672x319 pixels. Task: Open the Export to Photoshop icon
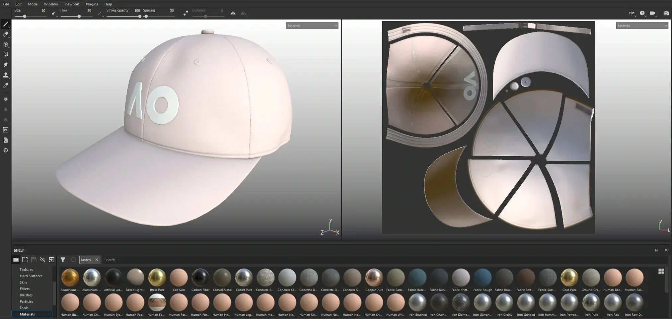pos(6,130)
